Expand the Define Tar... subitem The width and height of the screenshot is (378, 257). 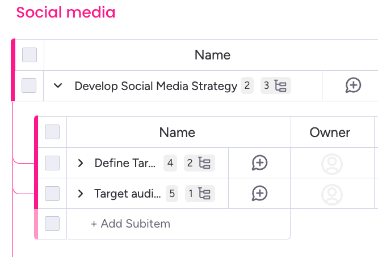tap(81, 164)
